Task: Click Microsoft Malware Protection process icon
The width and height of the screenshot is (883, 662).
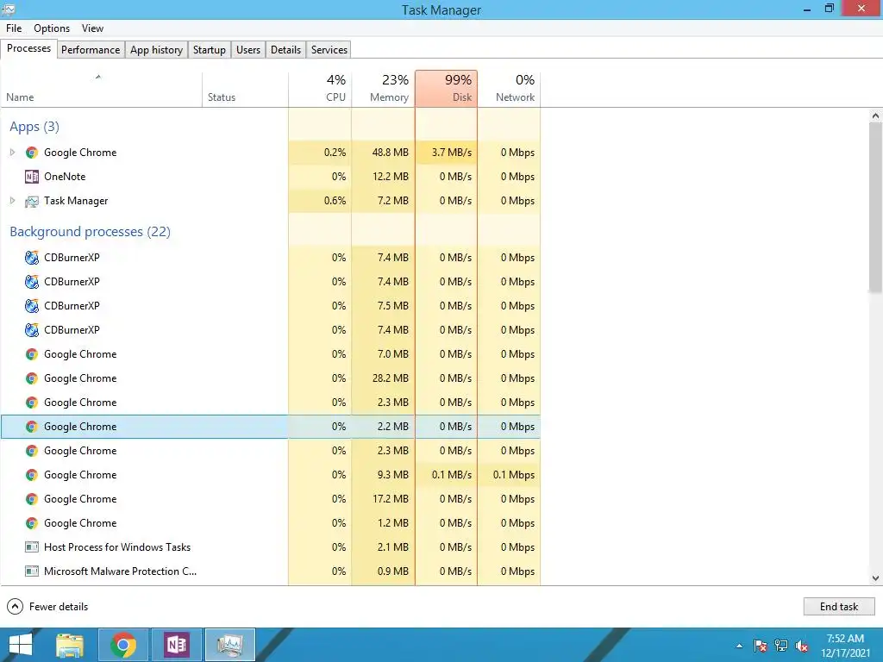Action: [x=32, y=571]
